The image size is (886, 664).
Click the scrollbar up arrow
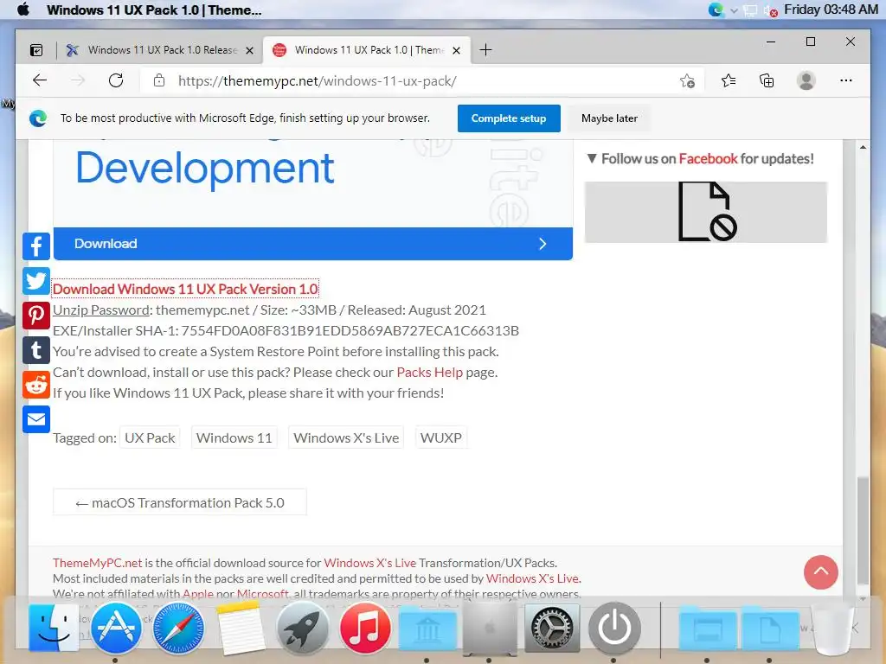click(x=863, y=147)
